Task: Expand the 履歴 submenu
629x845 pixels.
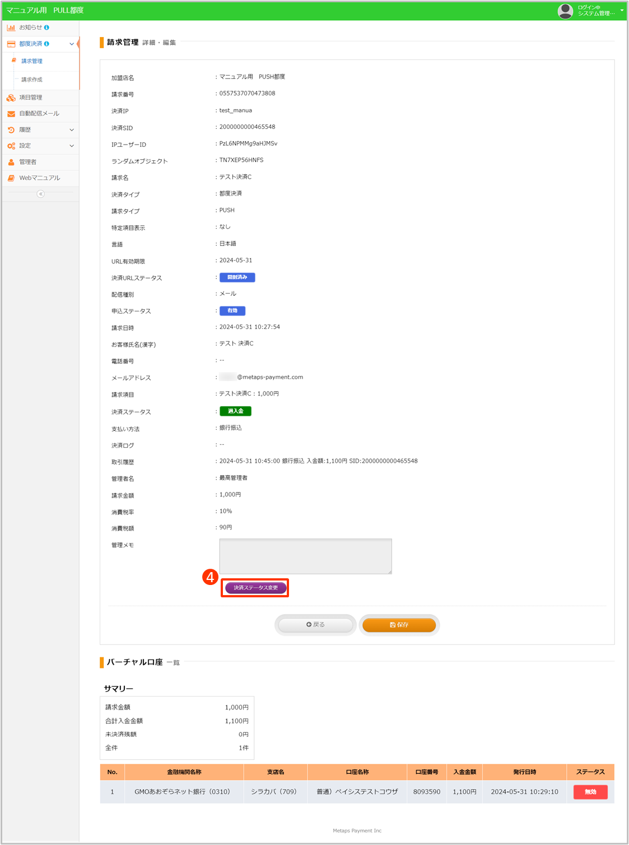Action: (72, 130)
